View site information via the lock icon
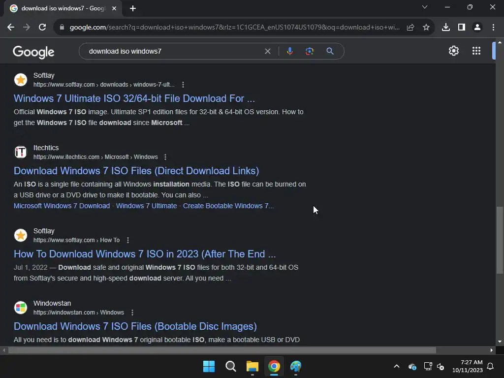The image size is (504, 378). click(62, 28)
